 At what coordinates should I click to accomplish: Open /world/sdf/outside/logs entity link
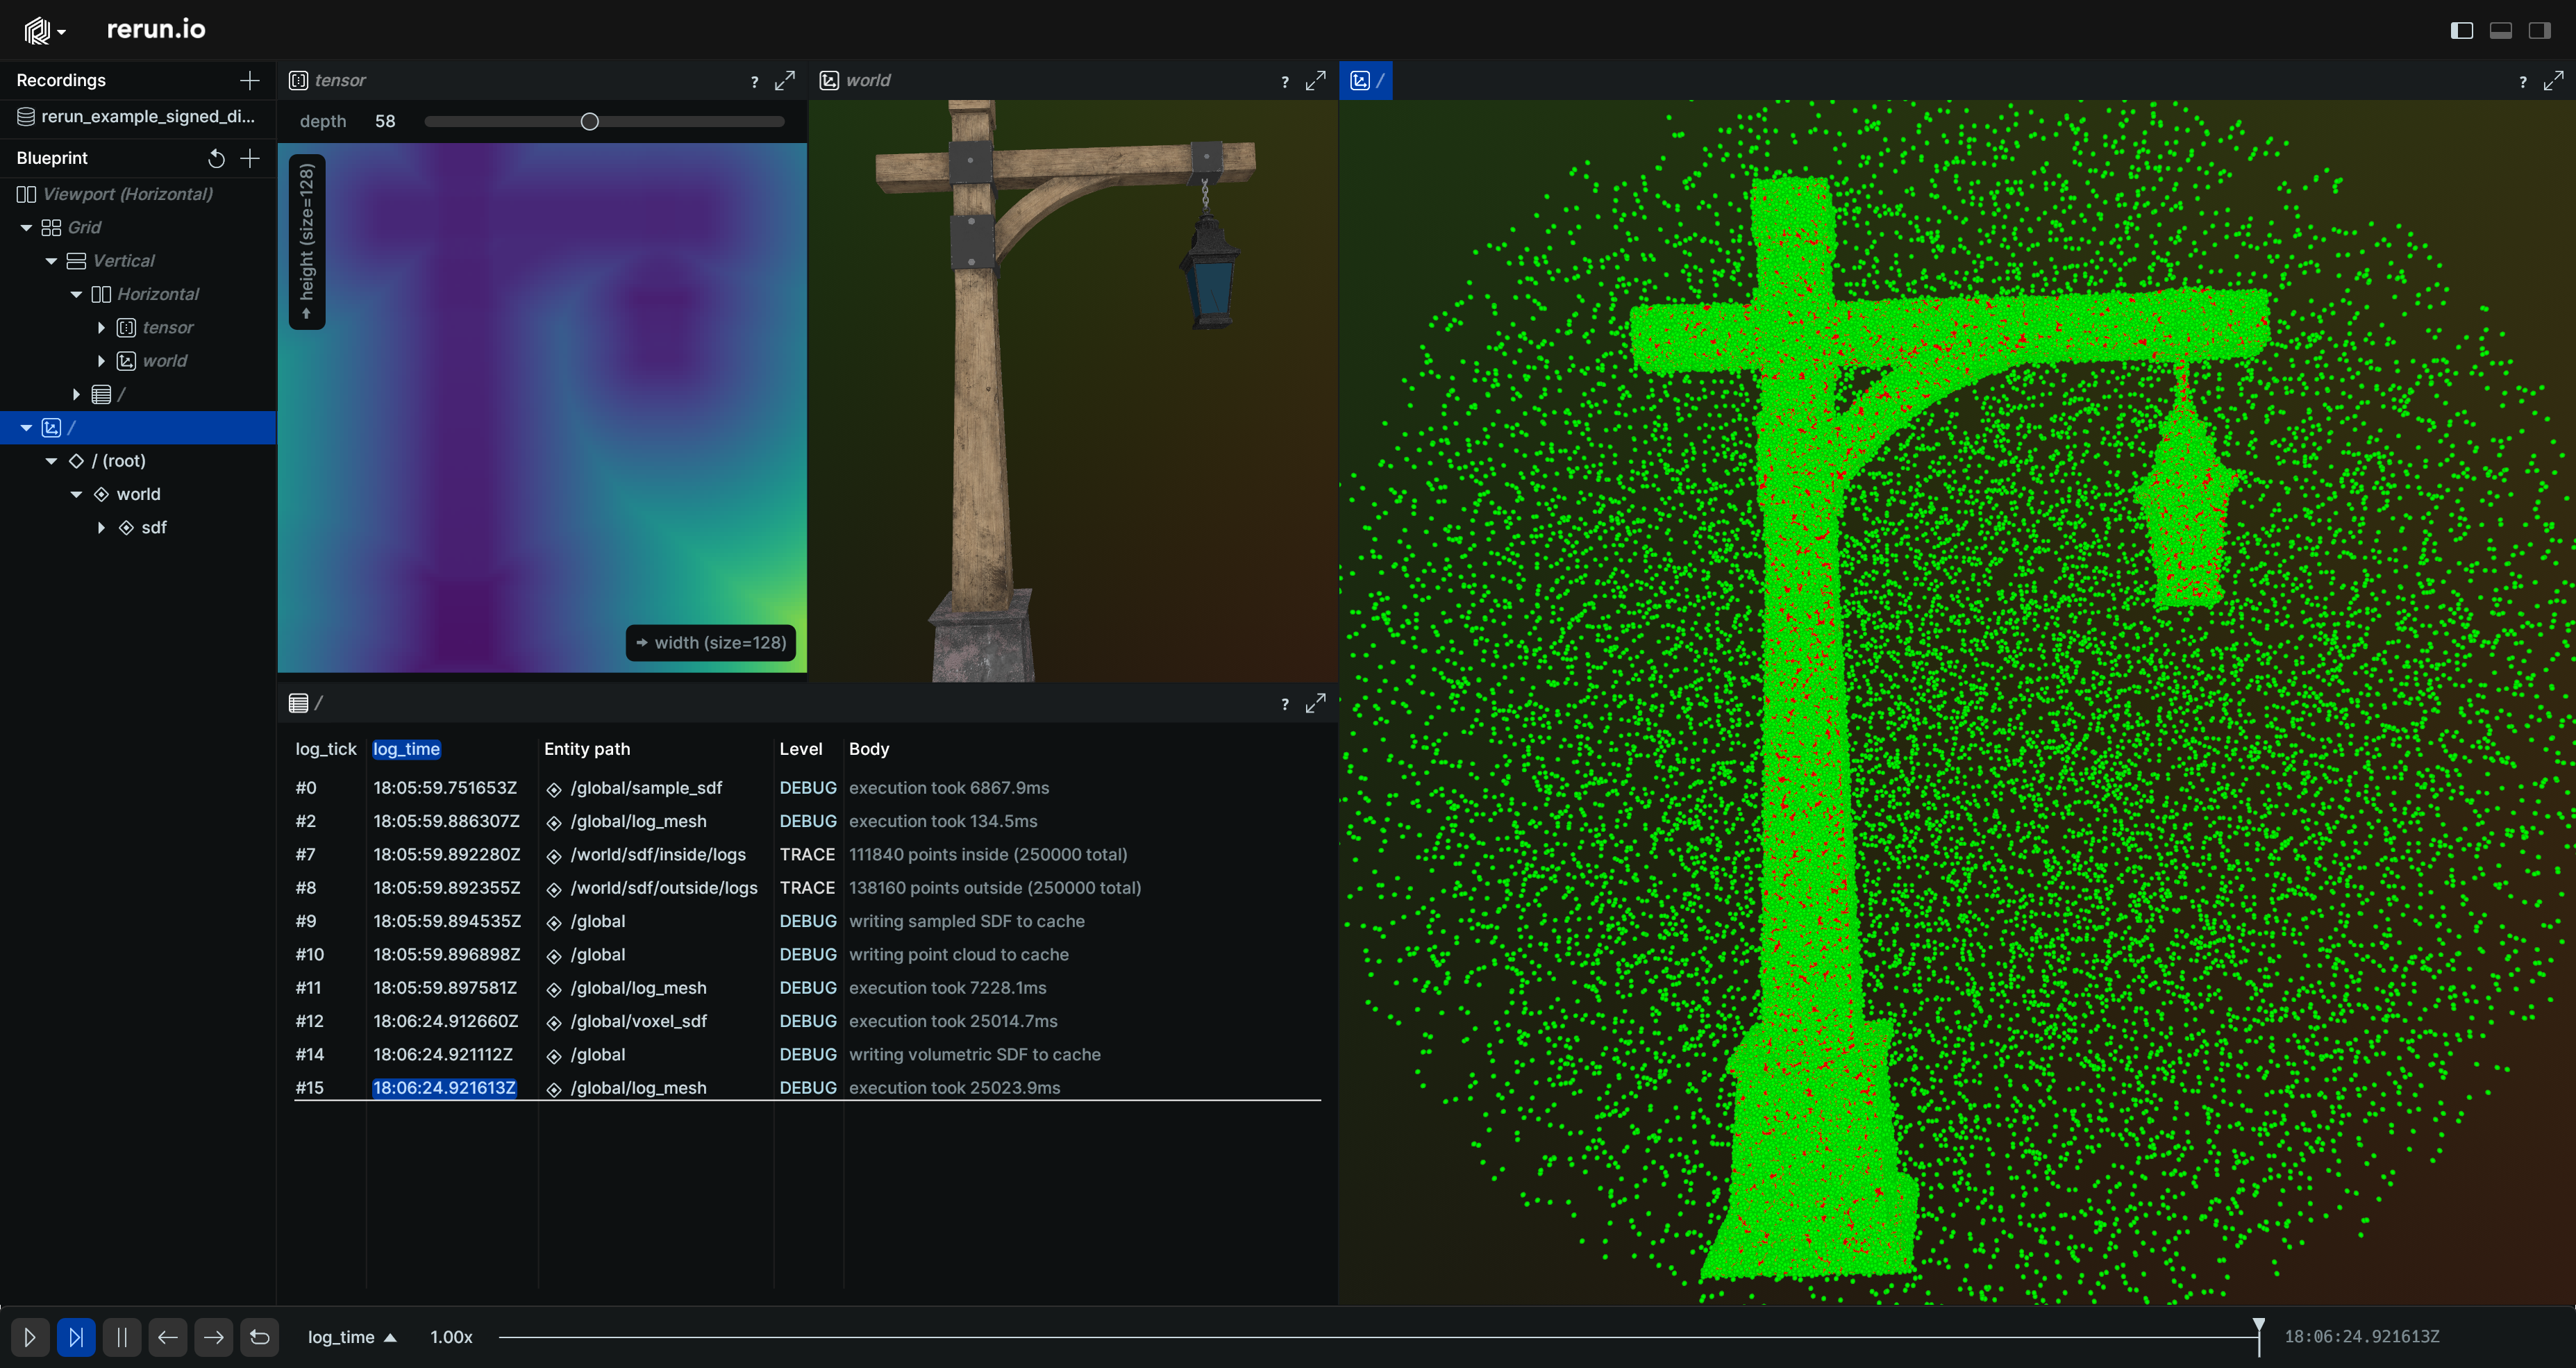click(x=664, y=888)
